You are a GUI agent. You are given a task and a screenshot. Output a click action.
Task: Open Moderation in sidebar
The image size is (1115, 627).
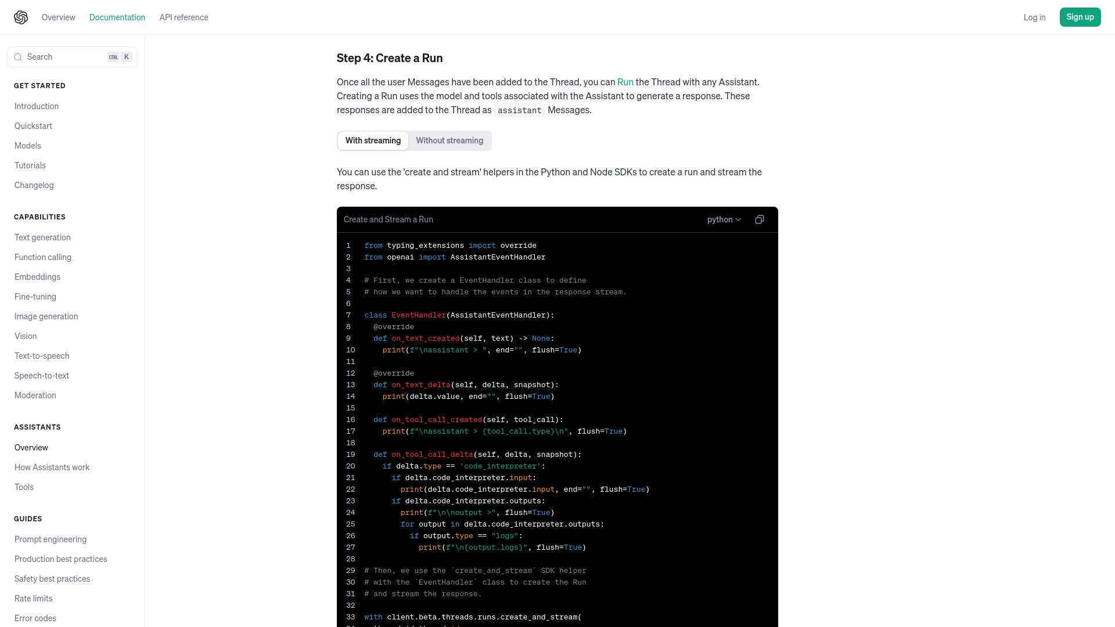tap(35, 395)
